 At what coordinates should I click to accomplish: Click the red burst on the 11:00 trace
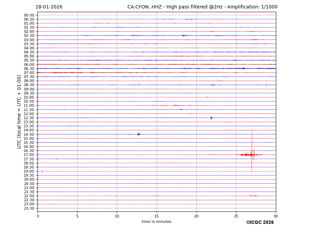pos(176,105)
